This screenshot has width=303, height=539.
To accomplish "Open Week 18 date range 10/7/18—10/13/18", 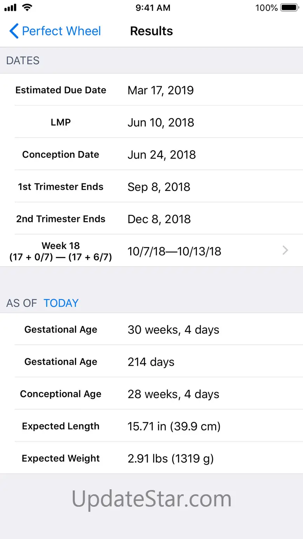I will 174,251.
